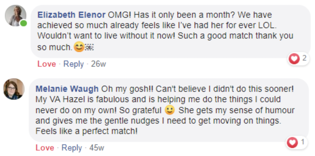Click the green online status dot
Viewport: 315px width, 156px height.
[x=24, y=24]
